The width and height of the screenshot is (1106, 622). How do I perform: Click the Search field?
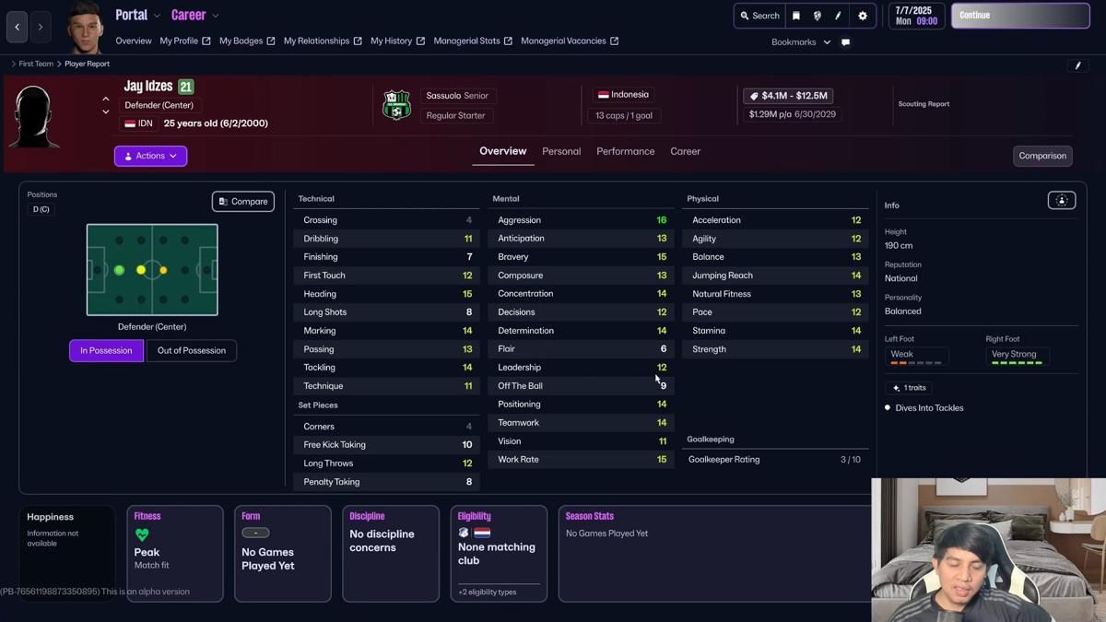(x=759, y=16)
